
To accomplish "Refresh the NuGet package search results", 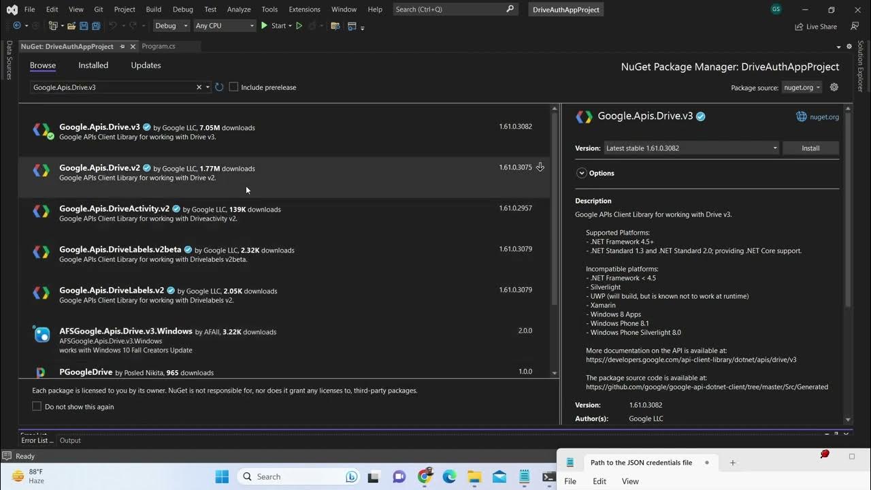I will 219,87.
